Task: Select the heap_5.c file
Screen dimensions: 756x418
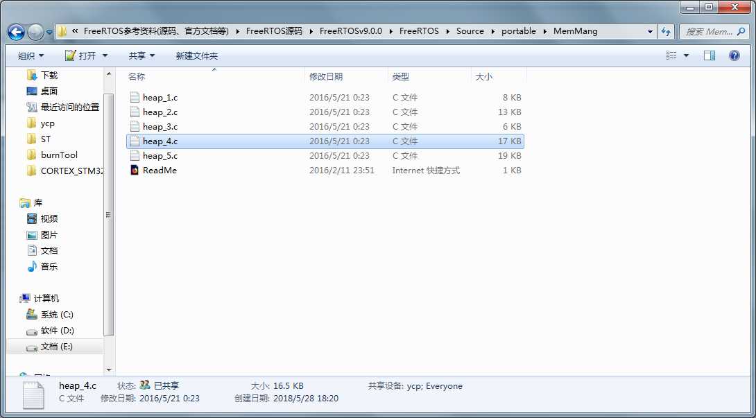Action: [325, 156]
